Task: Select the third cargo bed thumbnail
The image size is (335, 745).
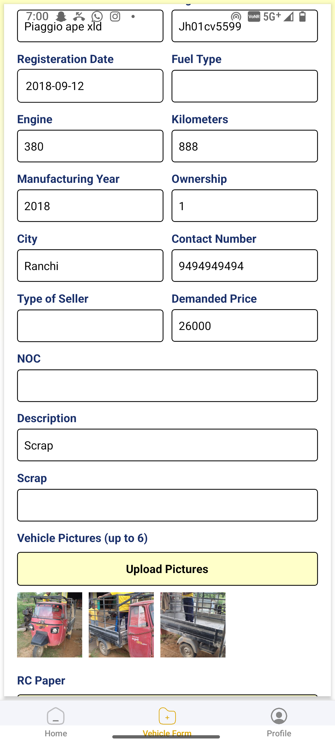Action: [x=193, y=625]
